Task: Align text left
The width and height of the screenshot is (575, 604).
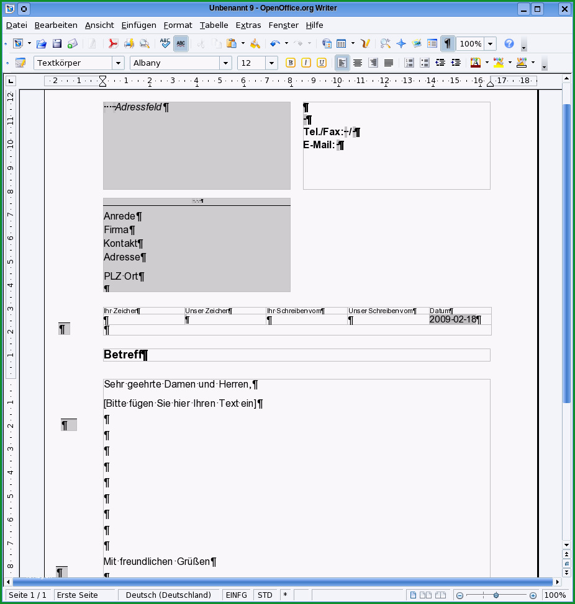Action: [x=342, y=63]
